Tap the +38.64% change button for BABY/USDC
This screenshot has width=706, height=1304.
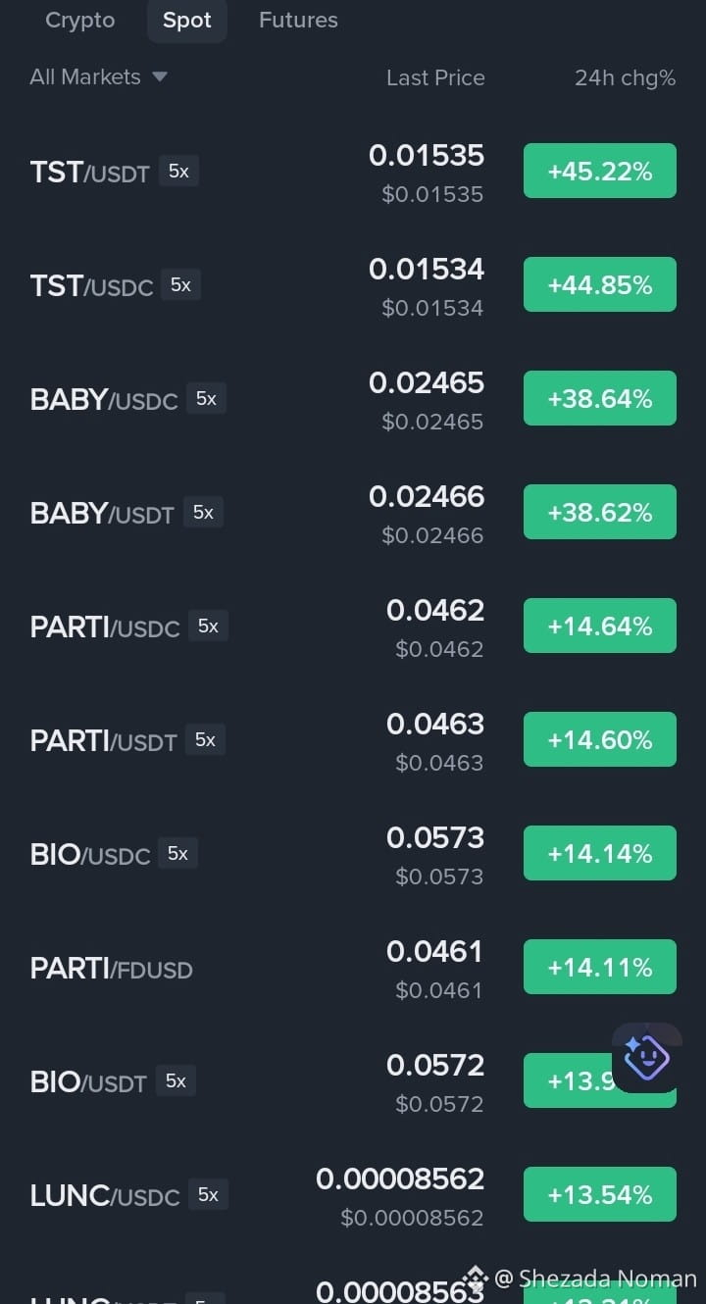point(600,398)
